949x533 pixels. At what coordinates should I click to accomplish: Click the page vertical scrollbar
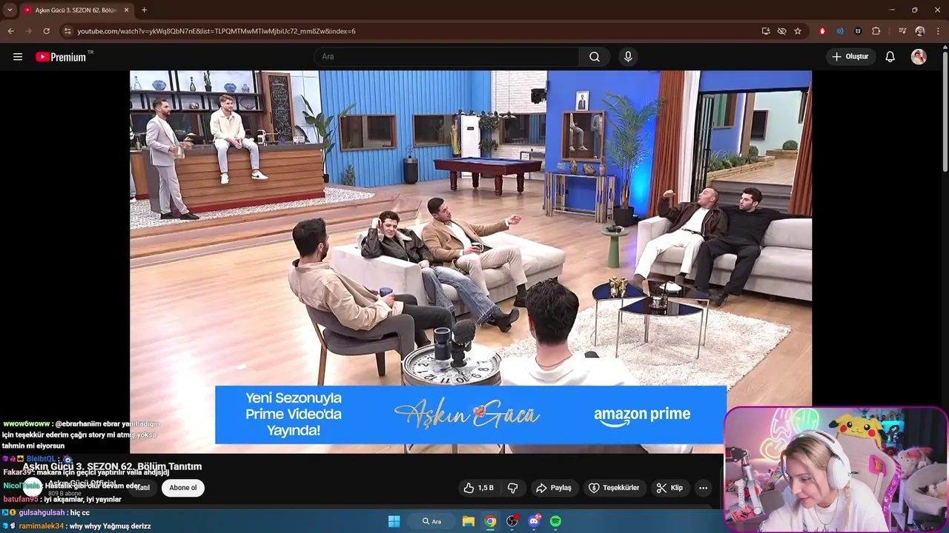(x=945, y=111)
